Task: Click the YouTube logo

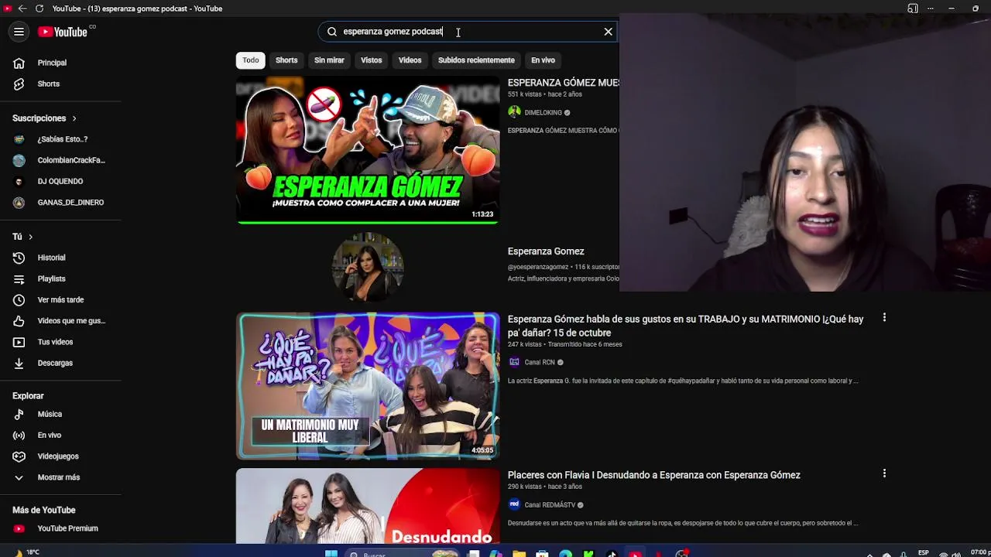Action: tap(63, 32)
